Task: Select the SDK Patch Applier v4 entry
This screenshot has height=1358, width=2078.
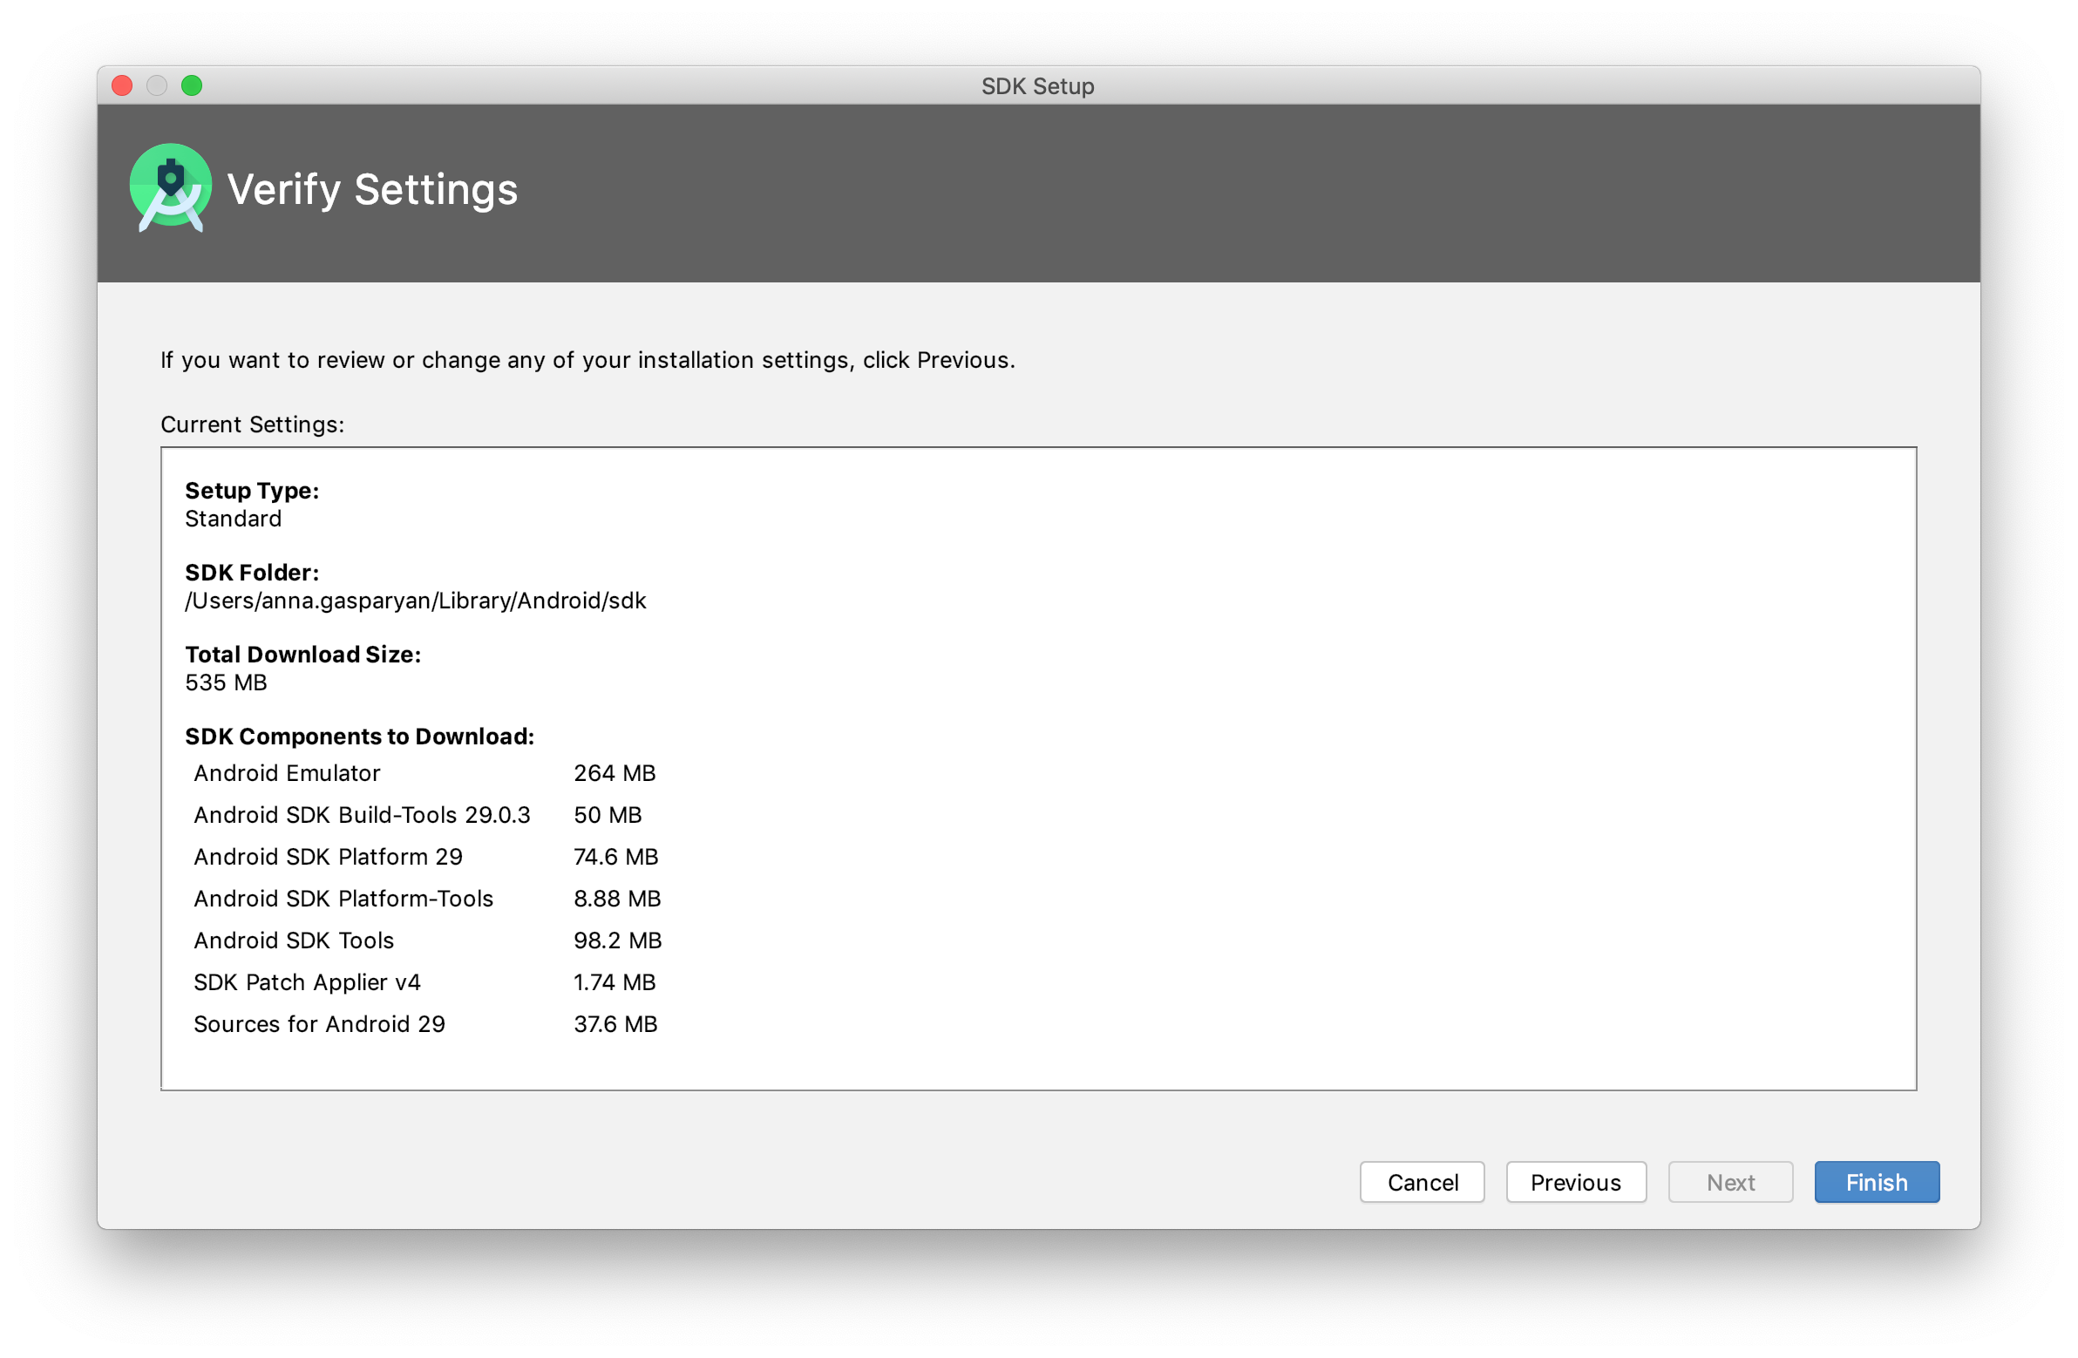Action: [307, 981]
